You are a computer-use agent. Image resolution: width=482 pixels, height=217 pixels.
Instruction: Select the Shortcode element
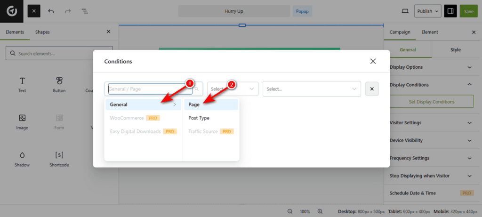pos(59,159)
